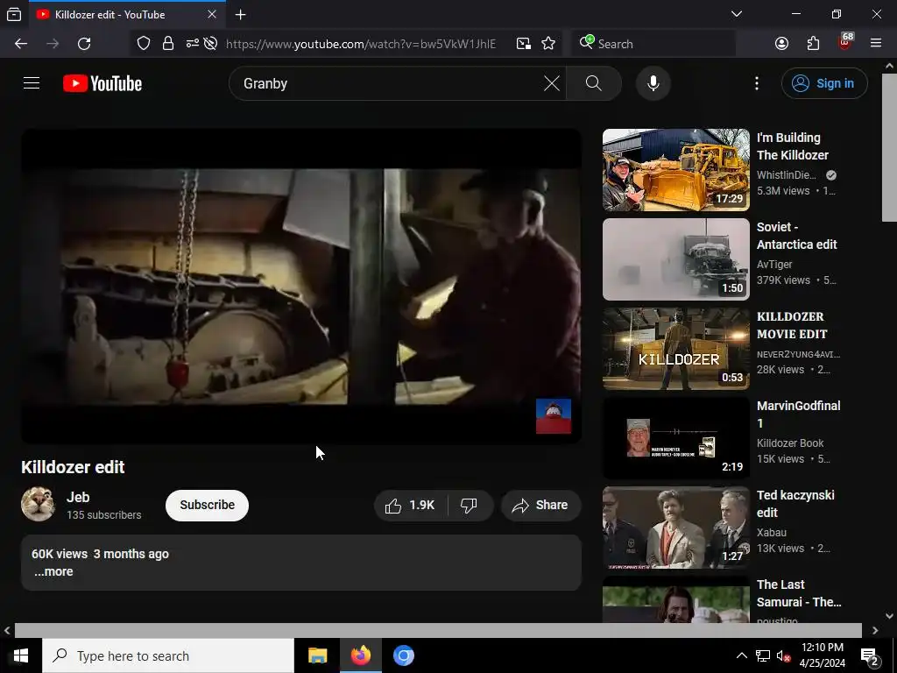Click the channel watermark in video corner
Screen dimensions: 897x673
(554, 416)
